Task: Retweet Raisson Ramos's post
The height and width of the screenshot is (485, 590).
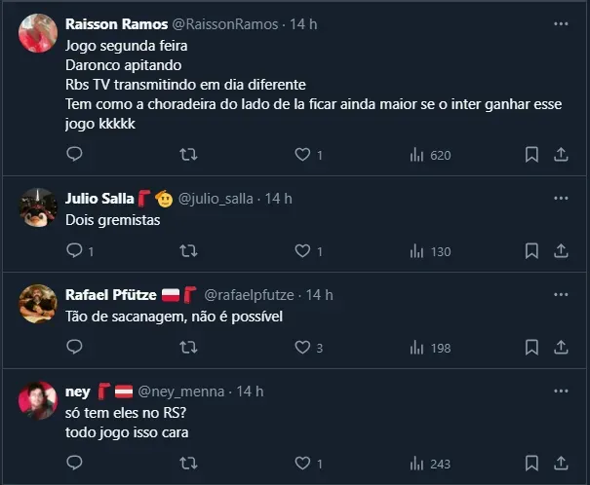Action: pyautogui.click(x=189, y=154)
